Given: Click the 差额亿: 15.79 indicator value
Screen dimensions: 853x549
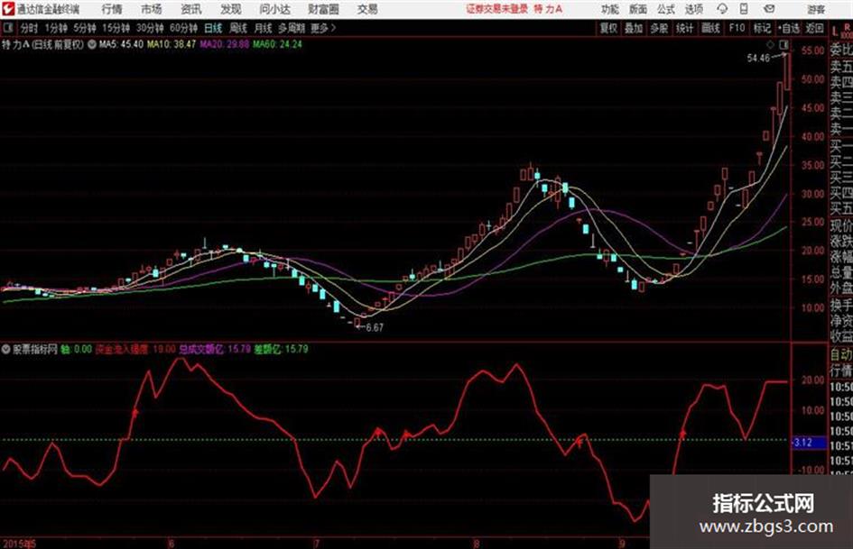Looking at the screenshot, I should 281,349.
